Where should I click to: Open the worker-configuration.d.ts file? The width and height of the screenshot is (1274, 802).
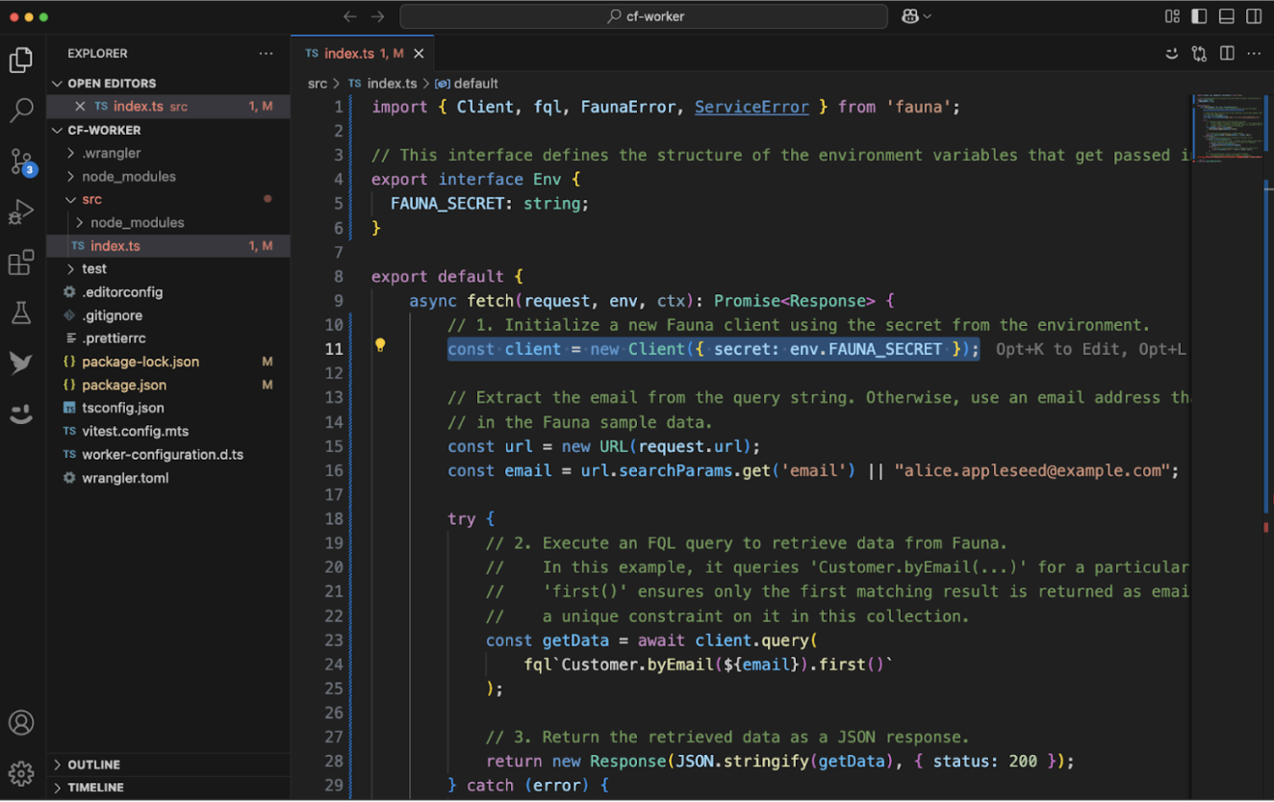pyautogui.click(x=168, y=454)
